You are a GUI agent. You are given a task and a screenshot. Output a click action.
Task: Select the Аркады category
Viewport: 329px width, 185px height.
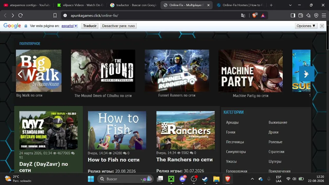point(232,123)
